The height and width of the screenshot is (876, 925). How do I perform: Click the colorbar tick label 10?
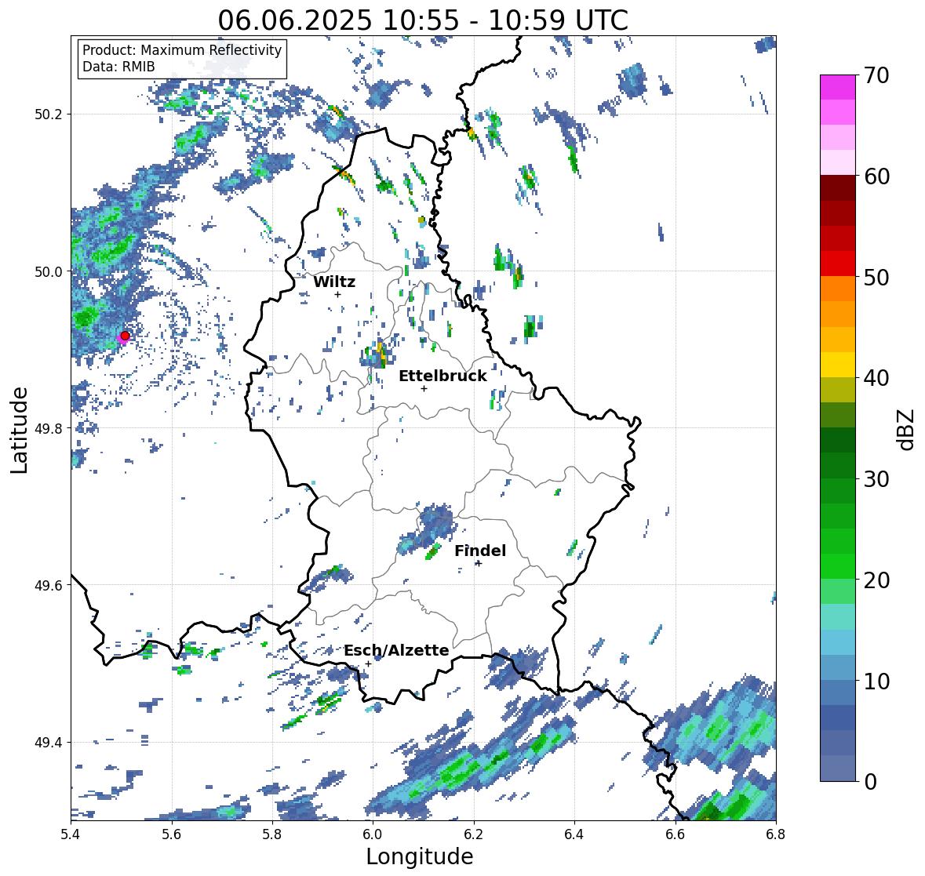(x=876, y=681)
